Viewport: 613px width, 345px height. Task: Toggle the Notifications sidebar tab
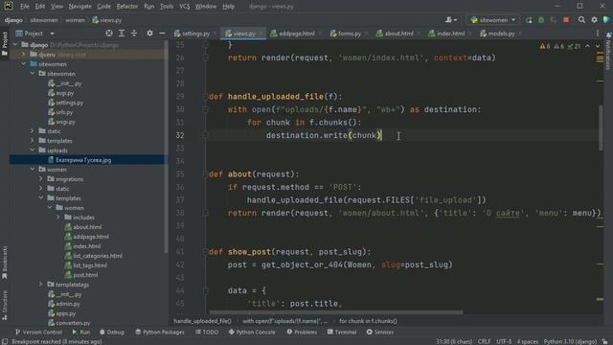[x=608, y=51]
